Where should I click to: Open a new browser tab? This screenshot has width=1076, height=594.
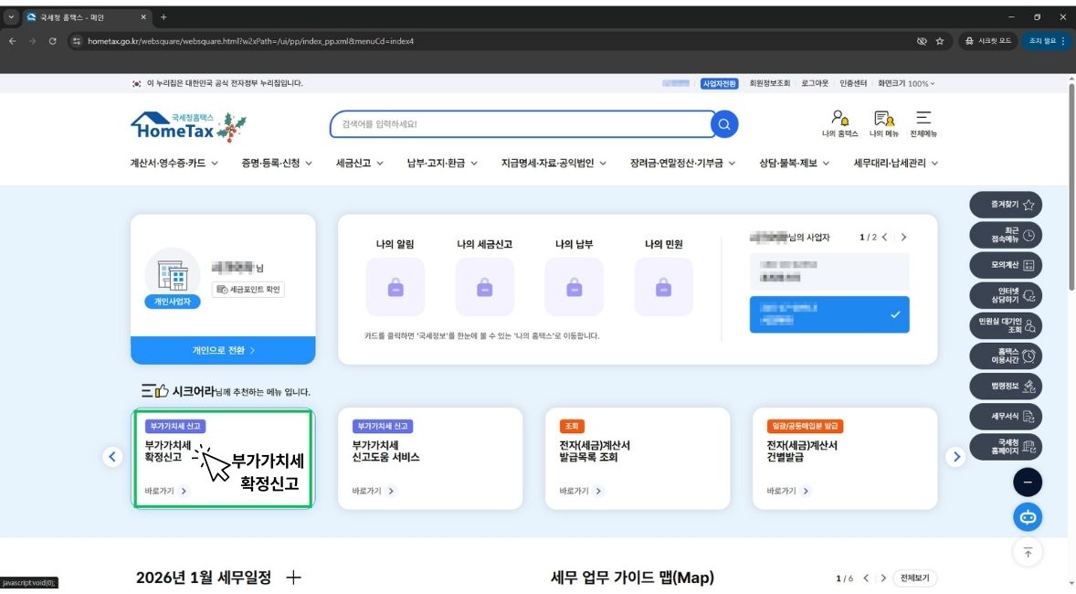[164, 17]
